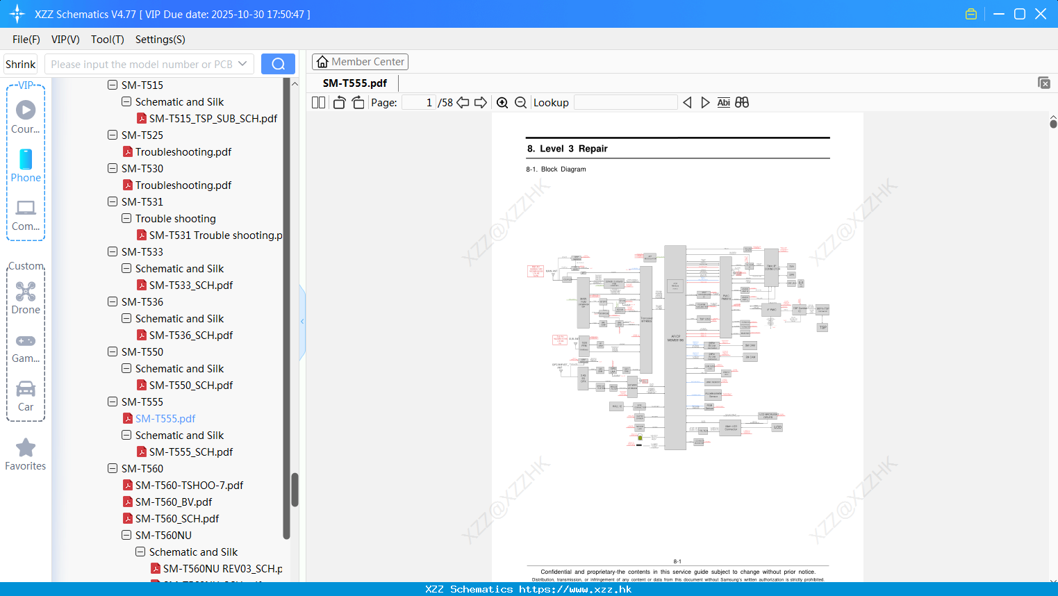Collapse the SM-T525 tree node
Viewport: 1058px width, 596px height.
click(113, 135)
